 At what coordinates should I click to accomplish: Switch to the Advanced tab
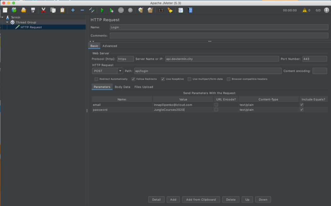coord(110,46)
